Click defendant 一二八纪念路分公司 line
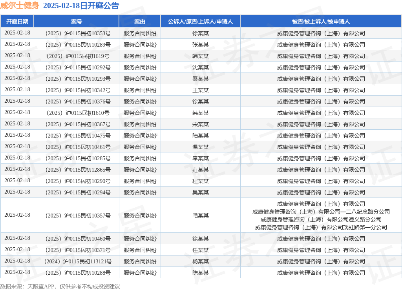The image size is (402, 290). point(321,212)
